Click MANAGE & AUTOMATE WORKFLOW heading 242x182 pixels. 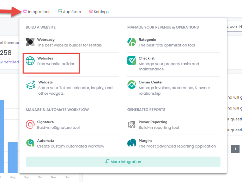57,109
